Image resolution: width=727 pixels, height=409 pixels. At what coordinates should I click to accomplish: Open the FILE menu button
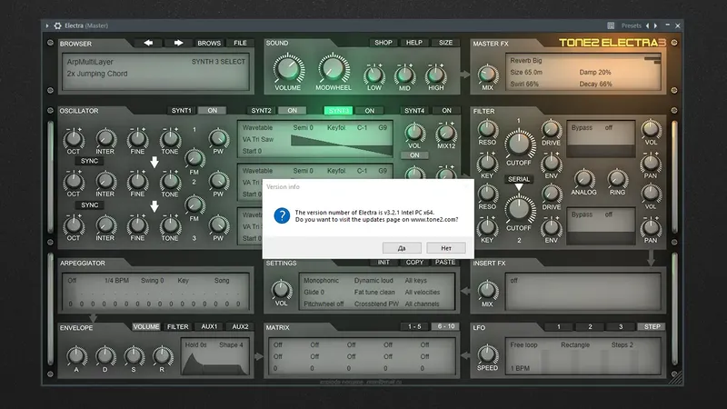240,43
